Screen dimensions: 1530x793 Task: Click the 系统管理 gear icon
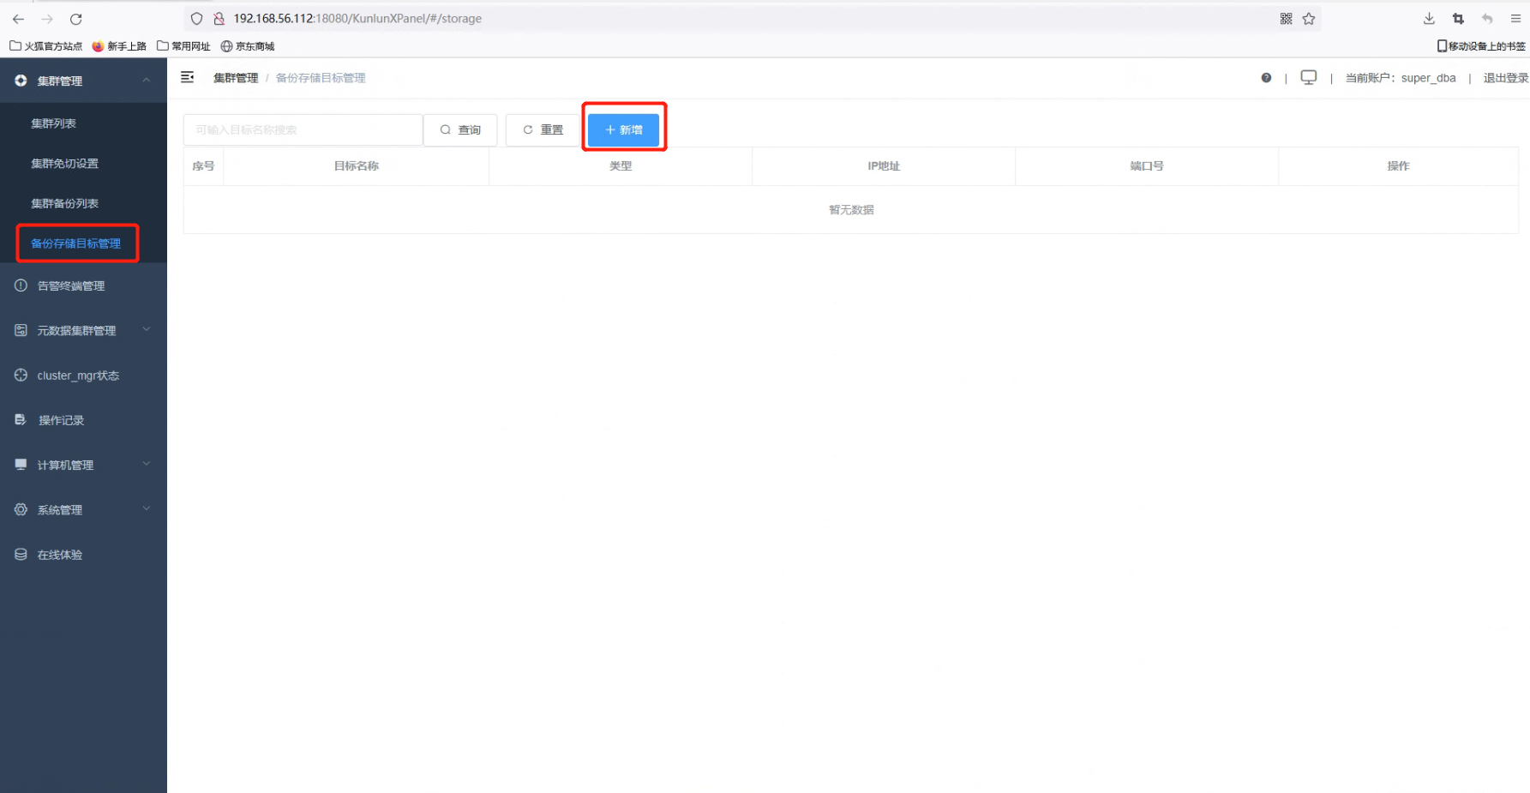click(21, 509)
